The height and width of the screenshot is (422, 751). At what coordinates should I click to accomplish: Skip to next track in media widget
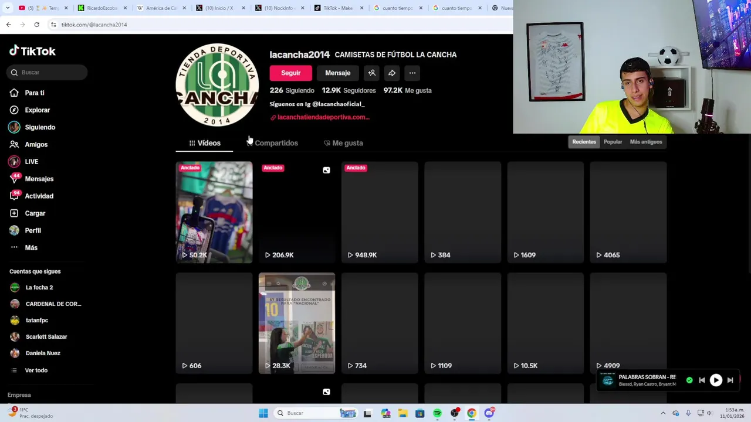click(730, 380)
